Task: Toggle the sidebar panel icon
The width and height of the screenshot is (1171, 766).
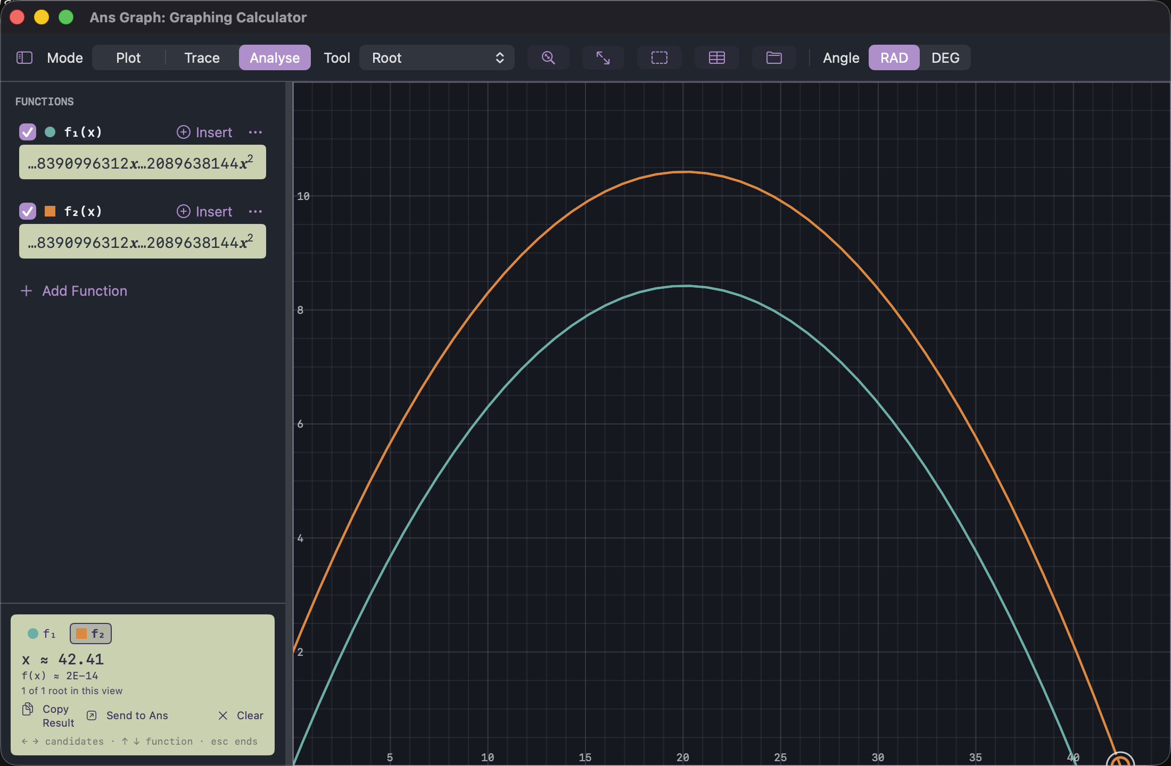Action: pyautogui.click(x=24, y=57)
